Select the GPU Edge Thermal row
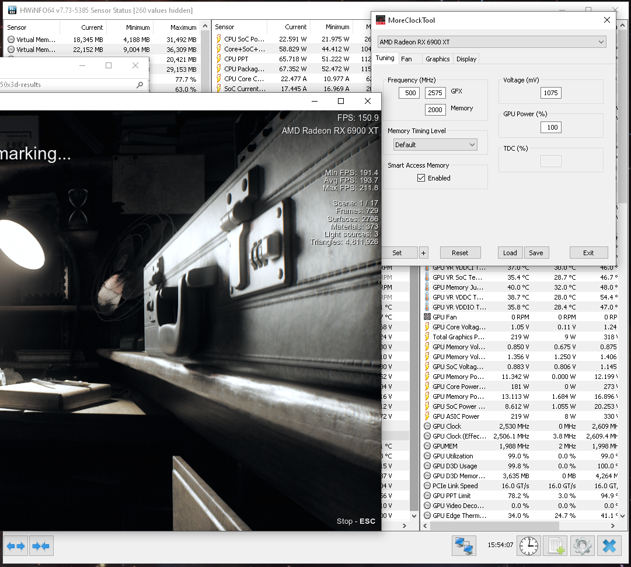631x567 pixels. tap(520, 516)
